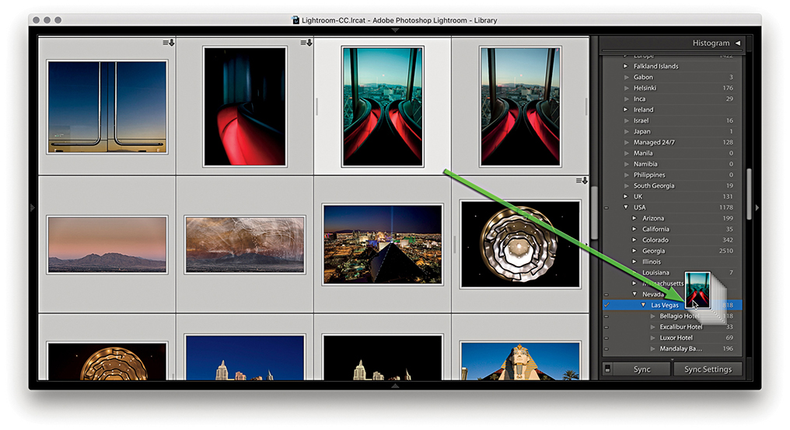Select the Philippines keyword row

(672, 175)
